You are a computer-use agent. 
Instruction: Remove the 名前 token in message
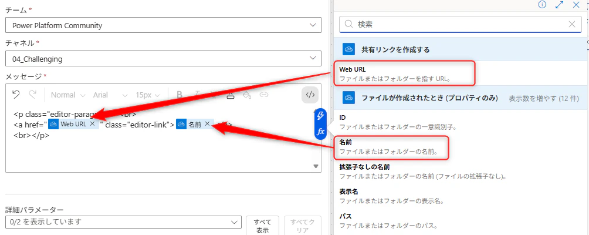[x=207, y=124]
